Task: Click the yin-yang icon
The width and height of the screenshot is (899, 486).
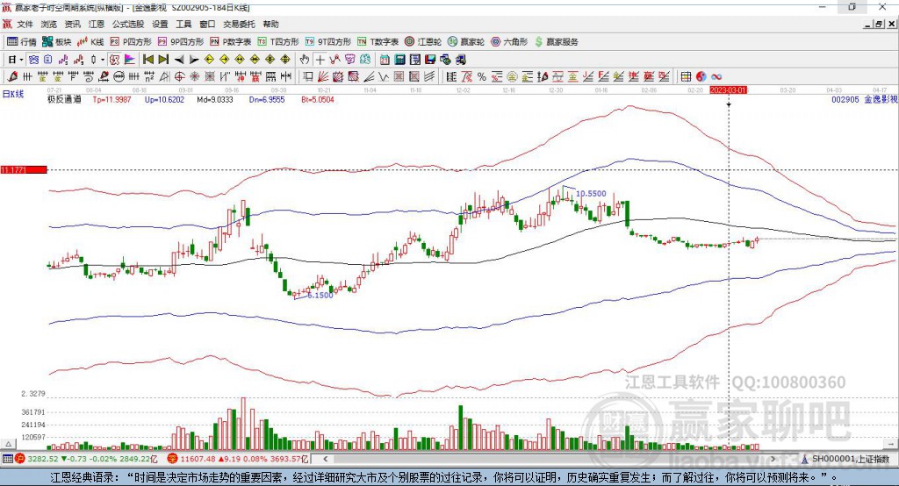Action: [x=701, y=76]
